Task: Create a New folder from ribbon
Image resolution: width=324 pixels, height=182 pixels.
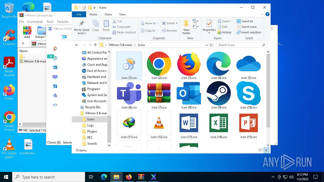Action: (x=186, y=27)
